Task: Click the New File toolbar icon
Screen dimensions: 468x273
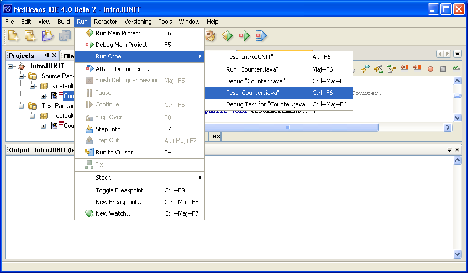Action: (x=30, y=36)
